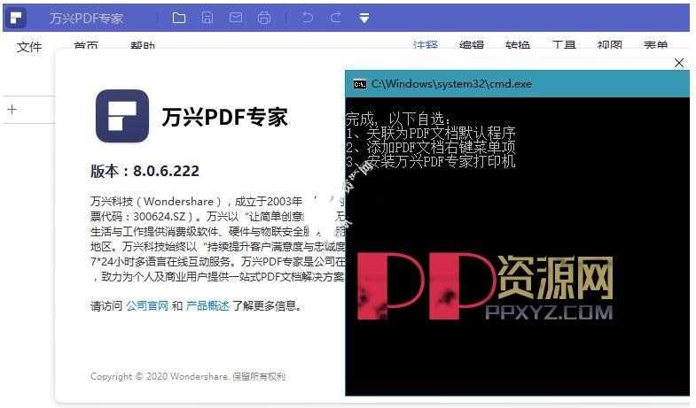Viewport: 696px width, 408px height.
Task: Switch to the 表单 tab
Action: (655, 44)
